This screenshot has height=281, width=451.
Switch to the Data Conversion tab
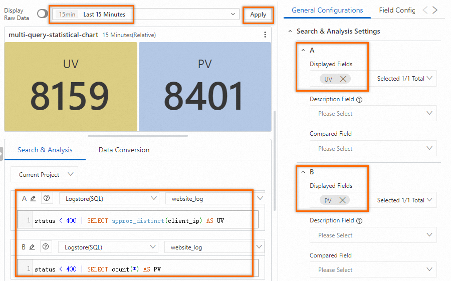[x=124, y=150]
